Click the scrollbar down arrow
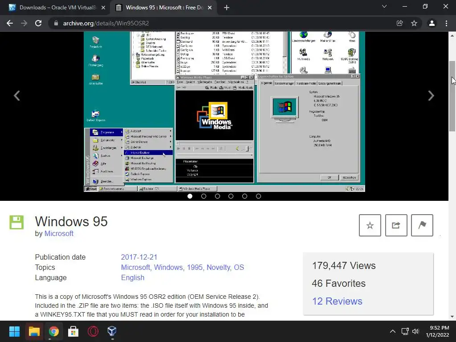Image resolution: width=456 pixels, height=342 pixels. (452, 317)
